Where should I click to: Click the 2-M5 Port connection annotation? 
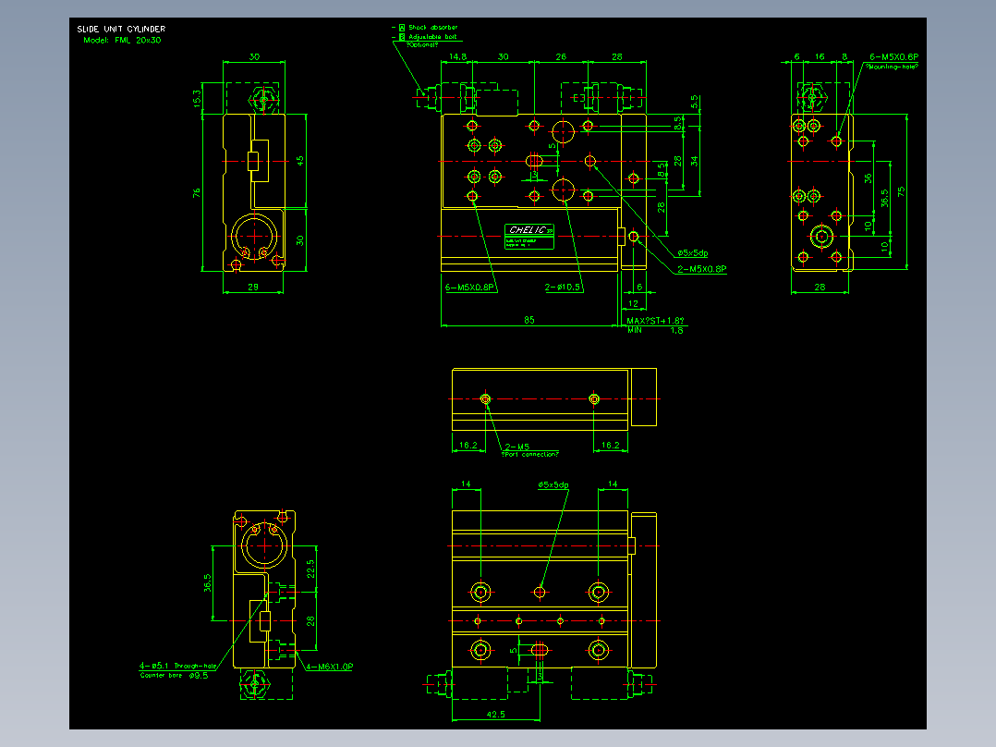click(530, 450)
